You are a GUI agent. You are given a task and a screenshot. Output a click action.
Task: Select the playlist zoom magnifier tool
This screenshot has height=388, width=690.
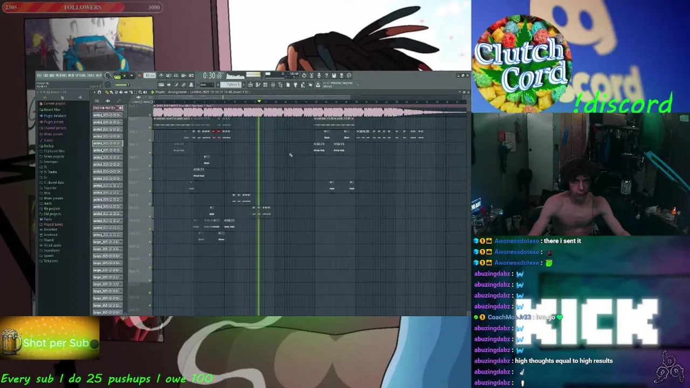tap(140, 92)
